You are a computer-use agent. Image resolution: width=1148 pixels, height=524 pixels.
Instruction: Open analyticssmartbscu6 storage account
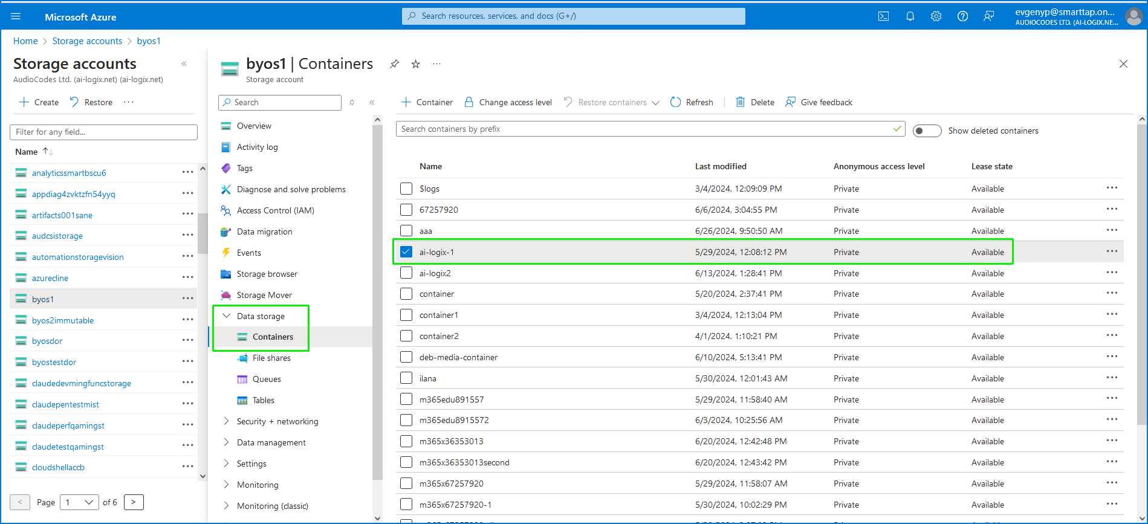69,173
